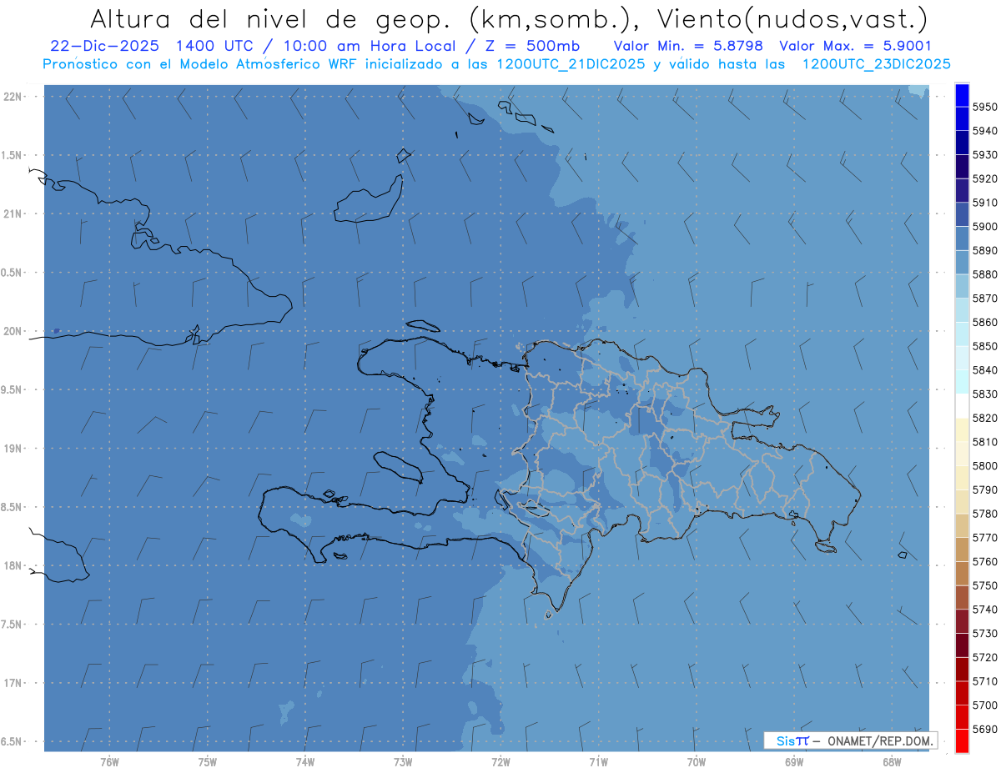Click the legend swatch between 5890 and 5900
The width and height of the screenshot is (1001, 773).
click(x=962, y=238)
